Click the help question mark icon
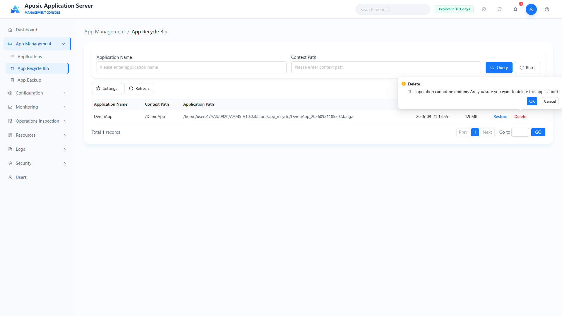The height and width of the screenshot is (316, 562). 547,9
